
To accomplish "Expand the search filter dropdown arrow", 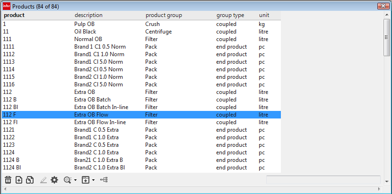I will click(x=76, y=180).
